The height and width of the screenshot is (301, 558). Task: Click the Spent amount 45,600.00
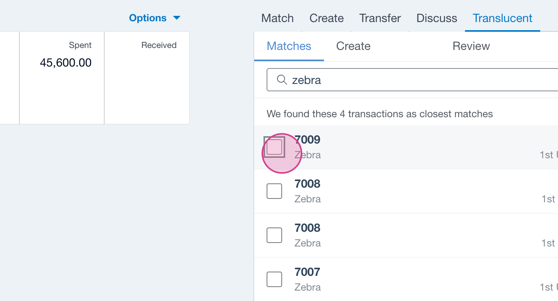(65, 63)
